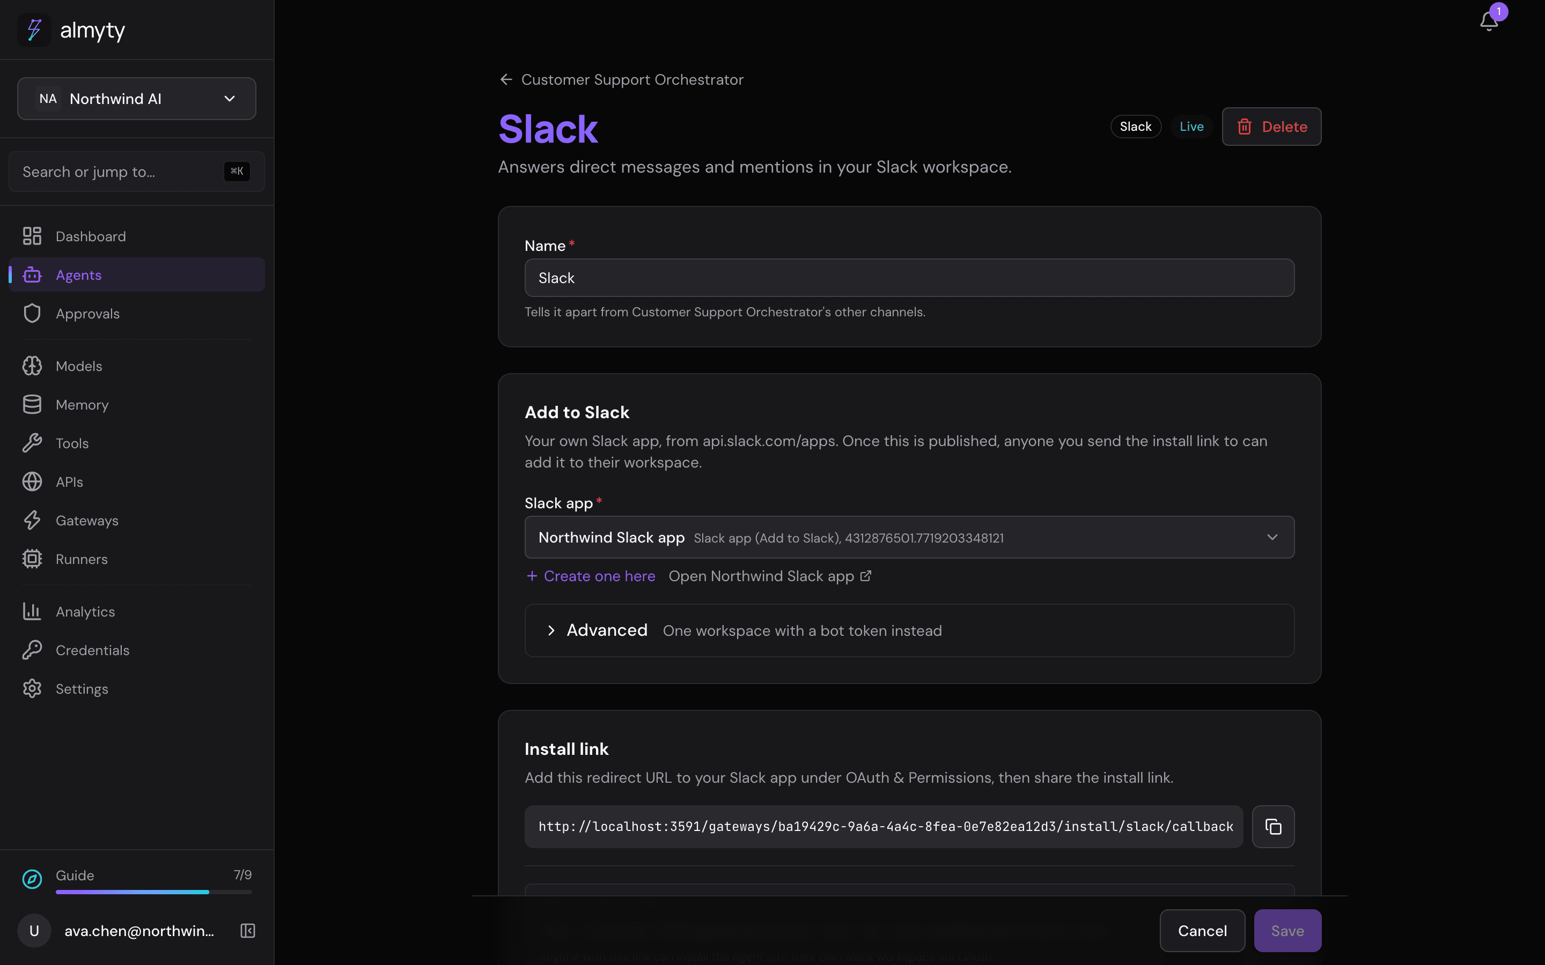Open Settings page
This screenshot has height=965, width=1545.
pyautogui.click(x=137, y=689)
